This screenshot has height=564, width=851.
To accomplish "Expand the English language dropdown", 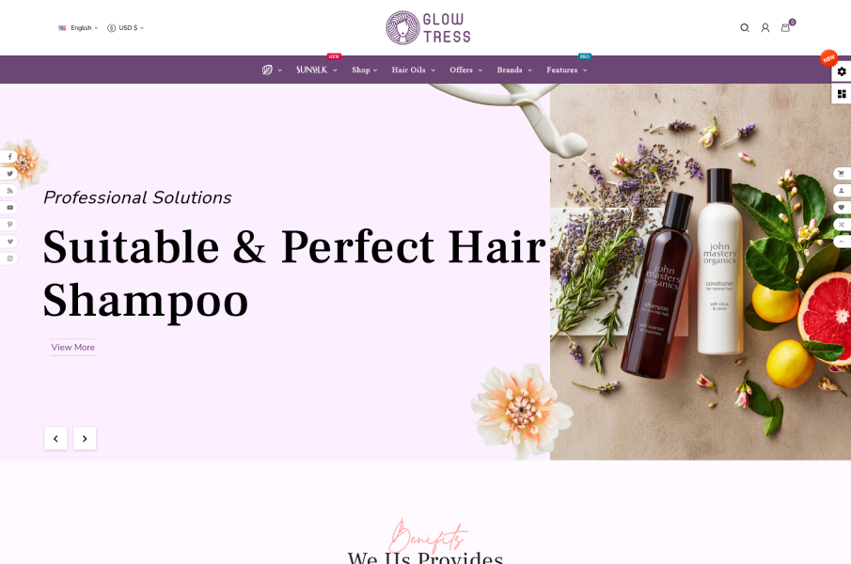I will [x=78, y=27].
